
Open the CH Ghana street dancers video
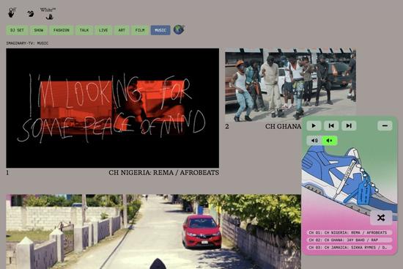click(290, 85)
